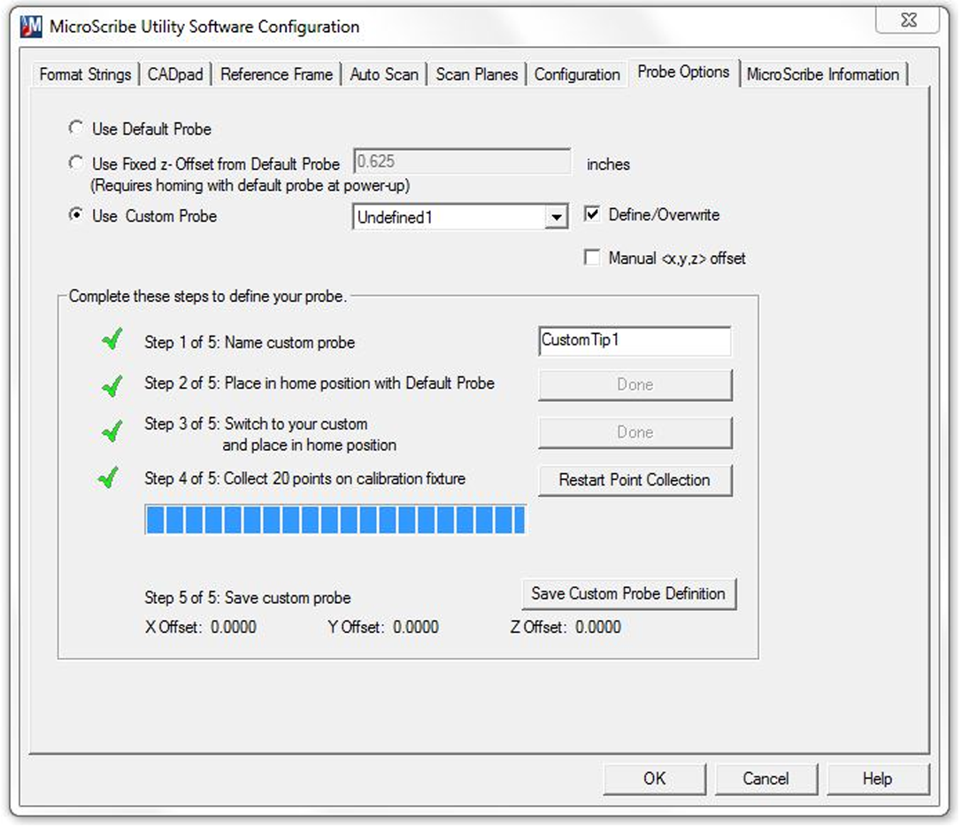This screenshot has height=828, width=962.
Task: Click Restart Point Collection button
Action: (635, 480)
